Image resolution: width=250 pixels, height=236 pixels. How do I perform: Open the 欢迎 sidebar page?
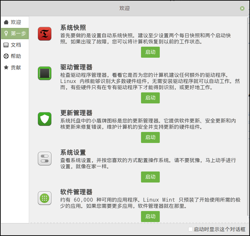tap(15, 22)
